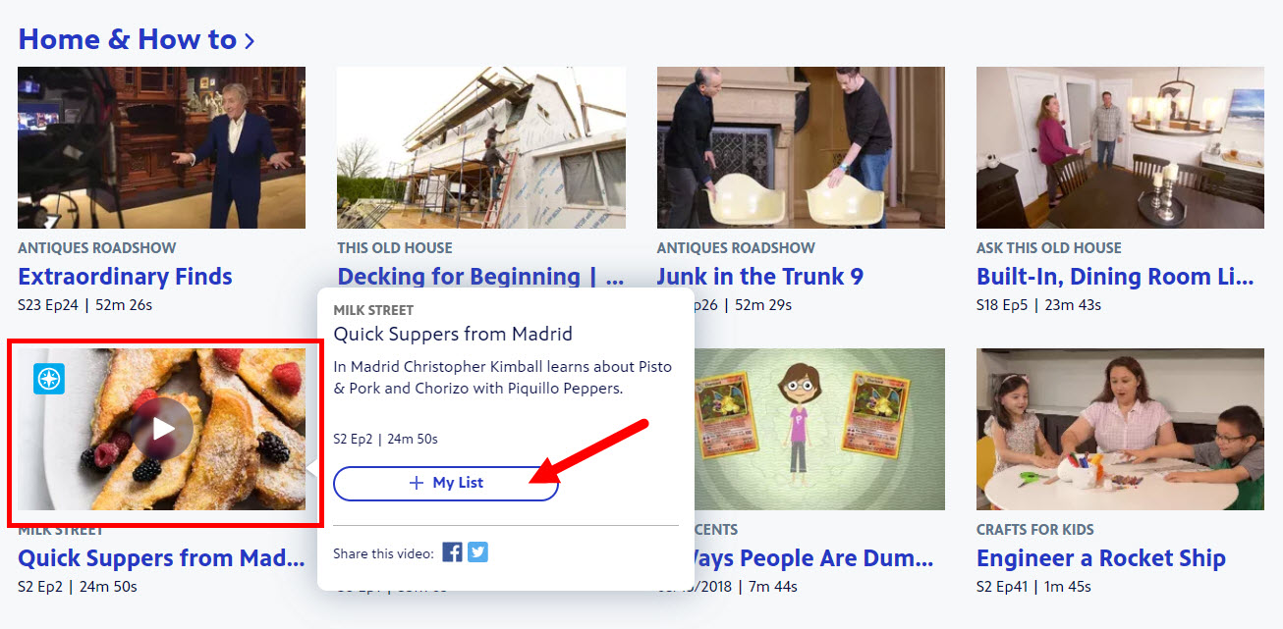Open the Engineer a Rocket Ship link

[1100, 558]
